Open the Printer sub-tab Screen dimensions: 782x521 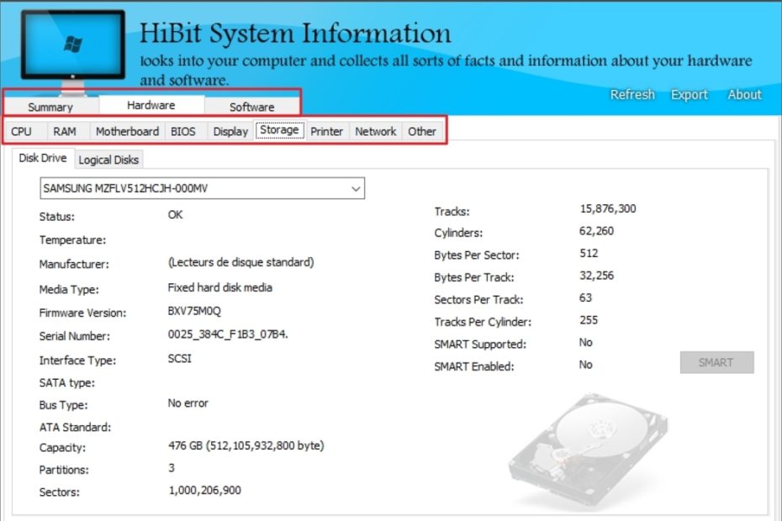coord(326,132)
